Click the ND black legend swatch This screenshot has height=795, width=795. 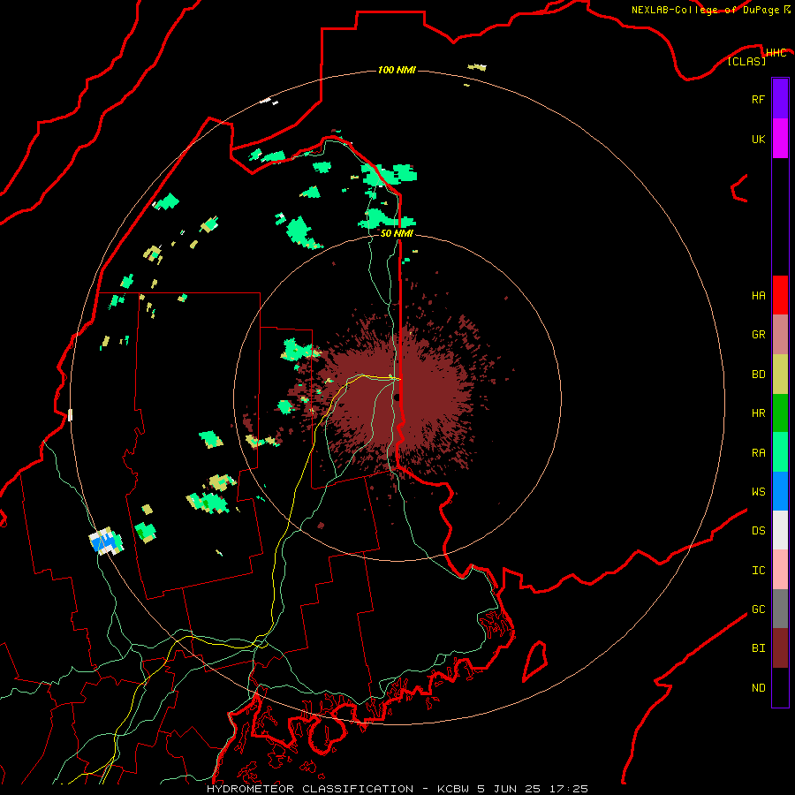pos(780,687)
